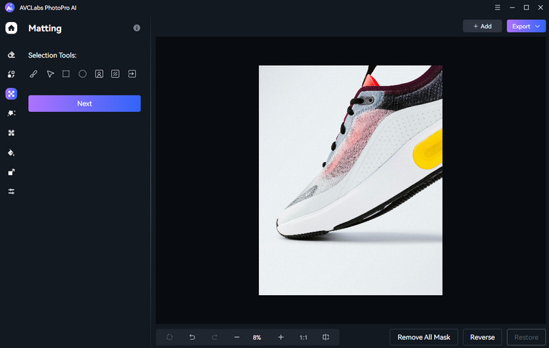549x348 pixels.
Task: Click the import mask arrow icon
Action: pyautogui.click(x=132, y=74)
